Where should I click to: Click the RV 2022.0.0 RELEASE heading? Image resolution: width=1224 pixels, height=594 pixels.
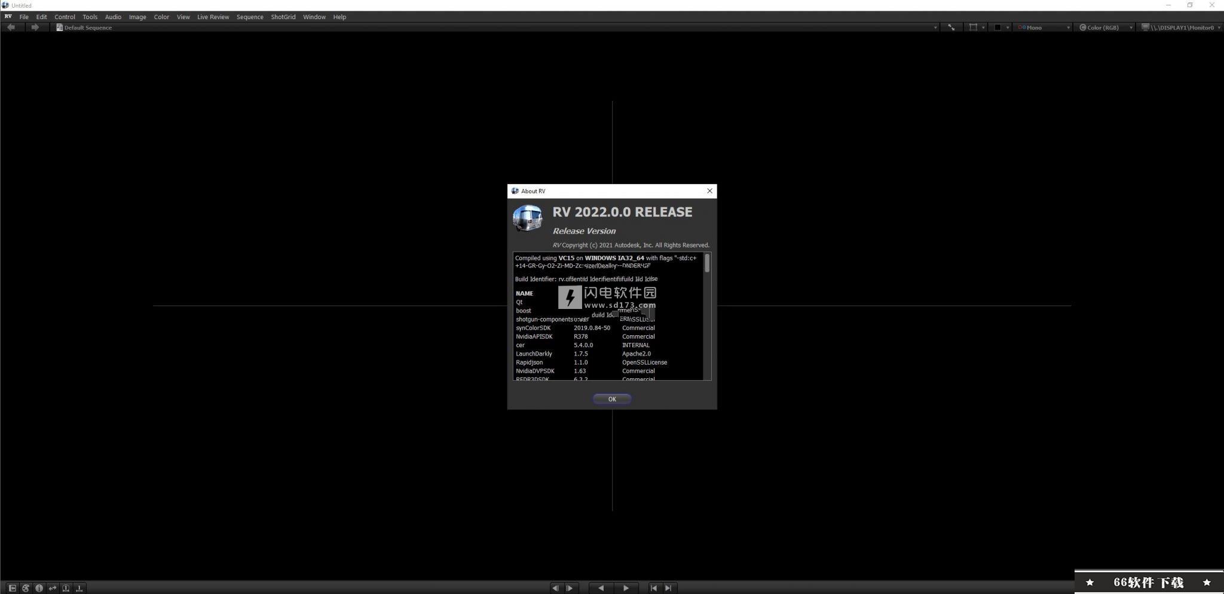[622, 212]
